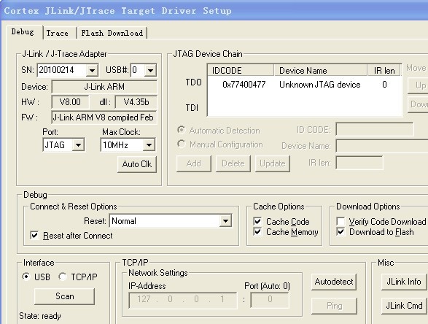Click the Autodetect button
Image resolution: width=428 pixels, height=324 pixels.
coord(334,282)
